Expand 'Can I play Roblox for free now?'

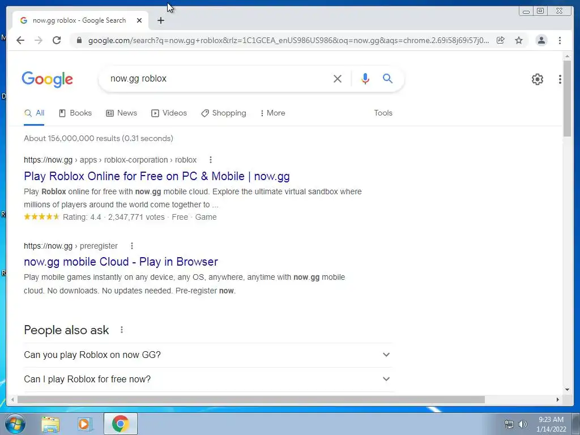point(207,379)
